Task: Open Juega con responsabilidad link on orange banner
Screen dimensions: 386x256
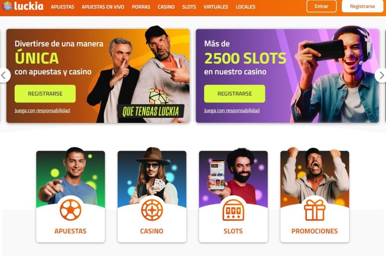Action: pyautogui.click(x=42, y=110)
